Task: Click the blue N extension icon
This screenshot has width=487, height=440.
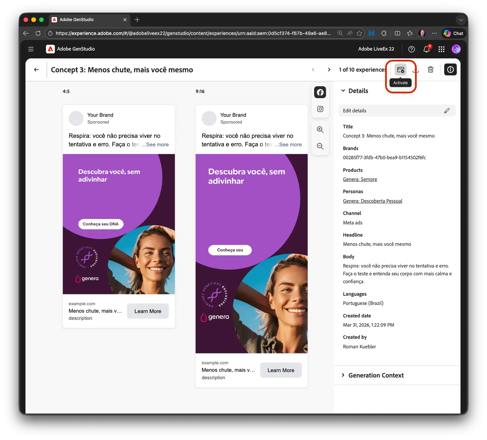Action: click(x=372, y=33)
